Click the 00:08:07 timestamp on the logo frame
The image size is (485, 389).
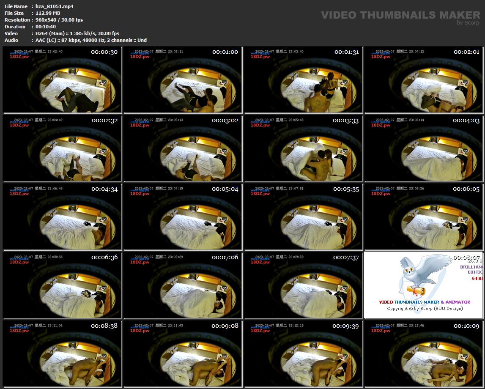(466, 258)
